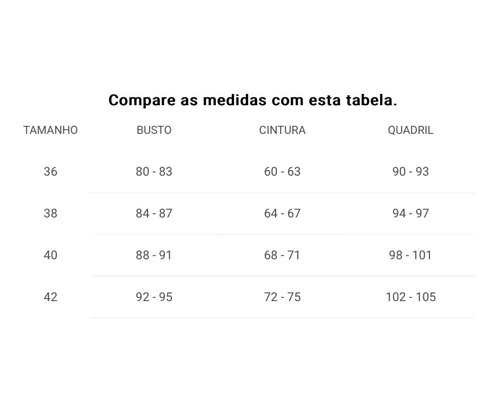
Task: Click size 38 row label
Action: coord(51,213)
